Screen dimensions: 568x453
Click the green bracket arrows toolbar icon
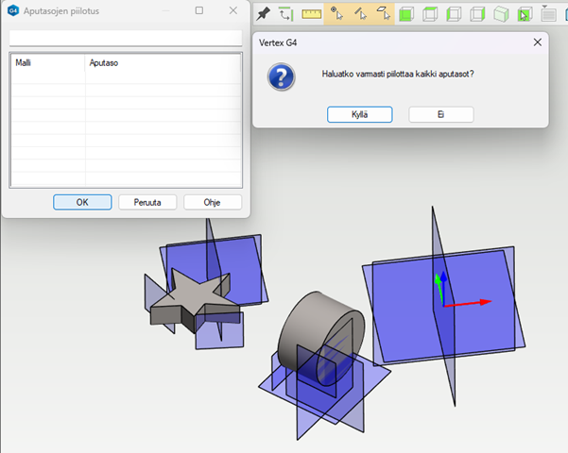pyautogui.click(x=286, y=14)
